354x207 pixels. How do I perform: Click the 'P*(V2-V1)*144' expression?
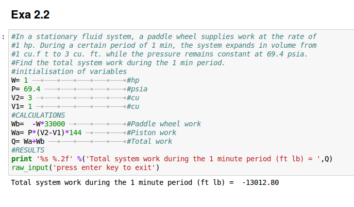[x=53, y=133]
